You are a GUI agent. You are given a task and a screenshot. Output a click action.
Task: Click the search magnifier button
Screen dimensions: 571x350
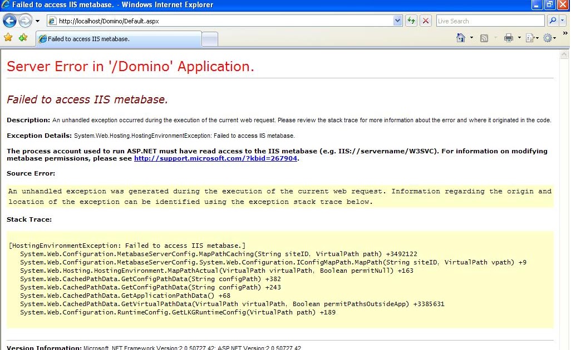coord(553,21)
